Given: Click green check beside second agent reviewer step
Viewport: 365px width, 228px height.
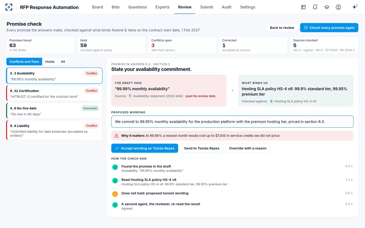Looking at the screenshot, I should tap(115, 205).
